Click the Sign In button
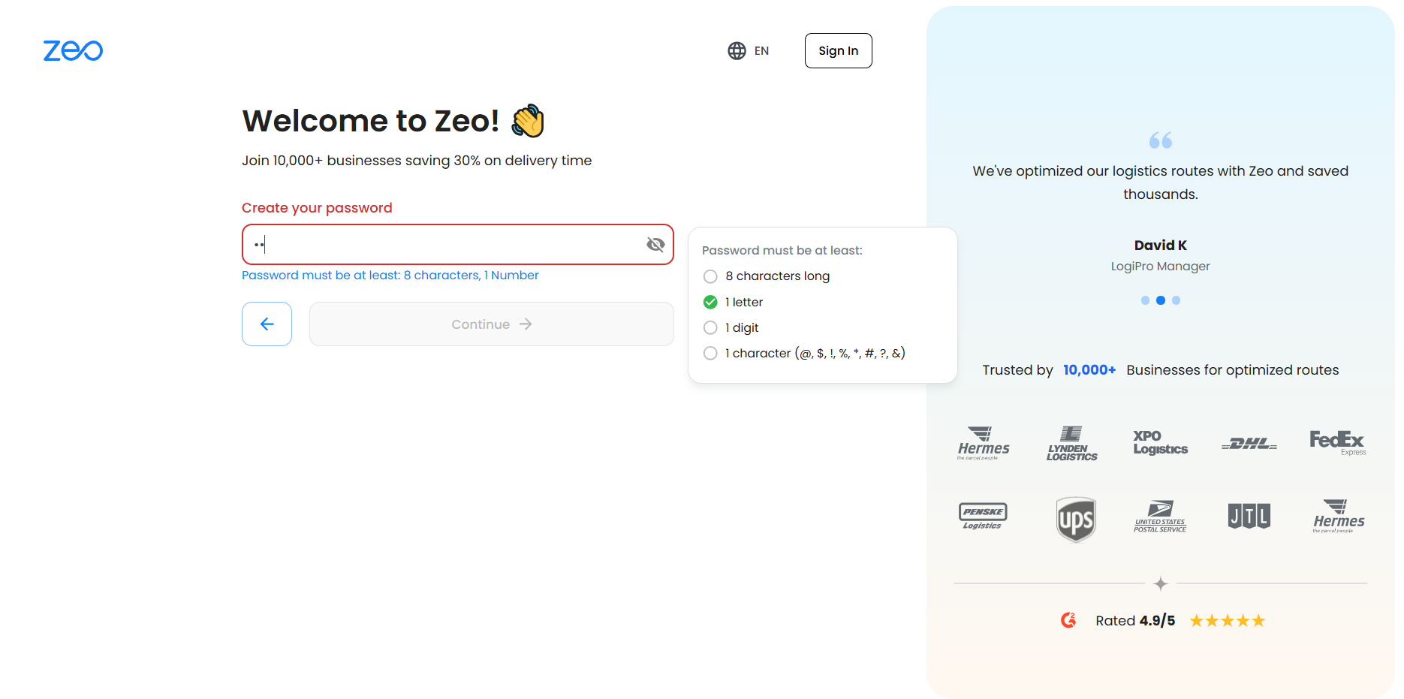 tap(838, 50)
